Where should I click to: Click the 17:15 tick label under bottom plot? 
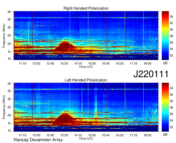(134, 135)
